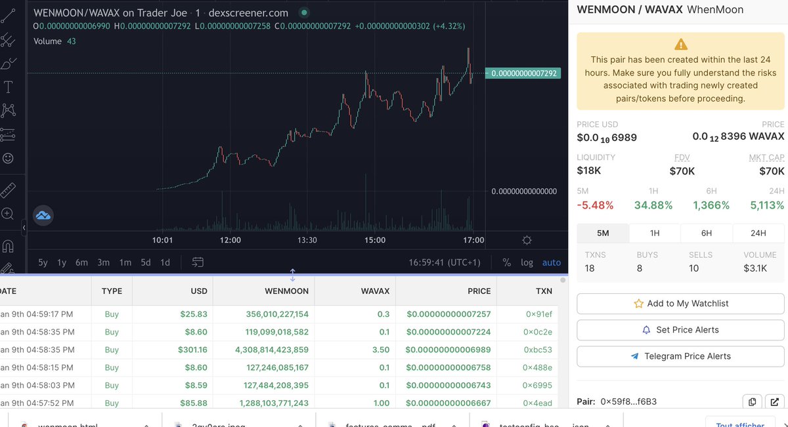Open transaction 0x0c2e link

[x=538, y=332]
